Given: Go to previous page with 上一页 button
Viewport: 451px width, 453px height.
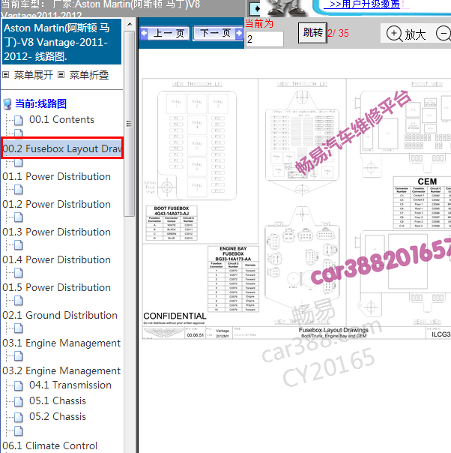Looking at the screenshot, I should 165,34.
